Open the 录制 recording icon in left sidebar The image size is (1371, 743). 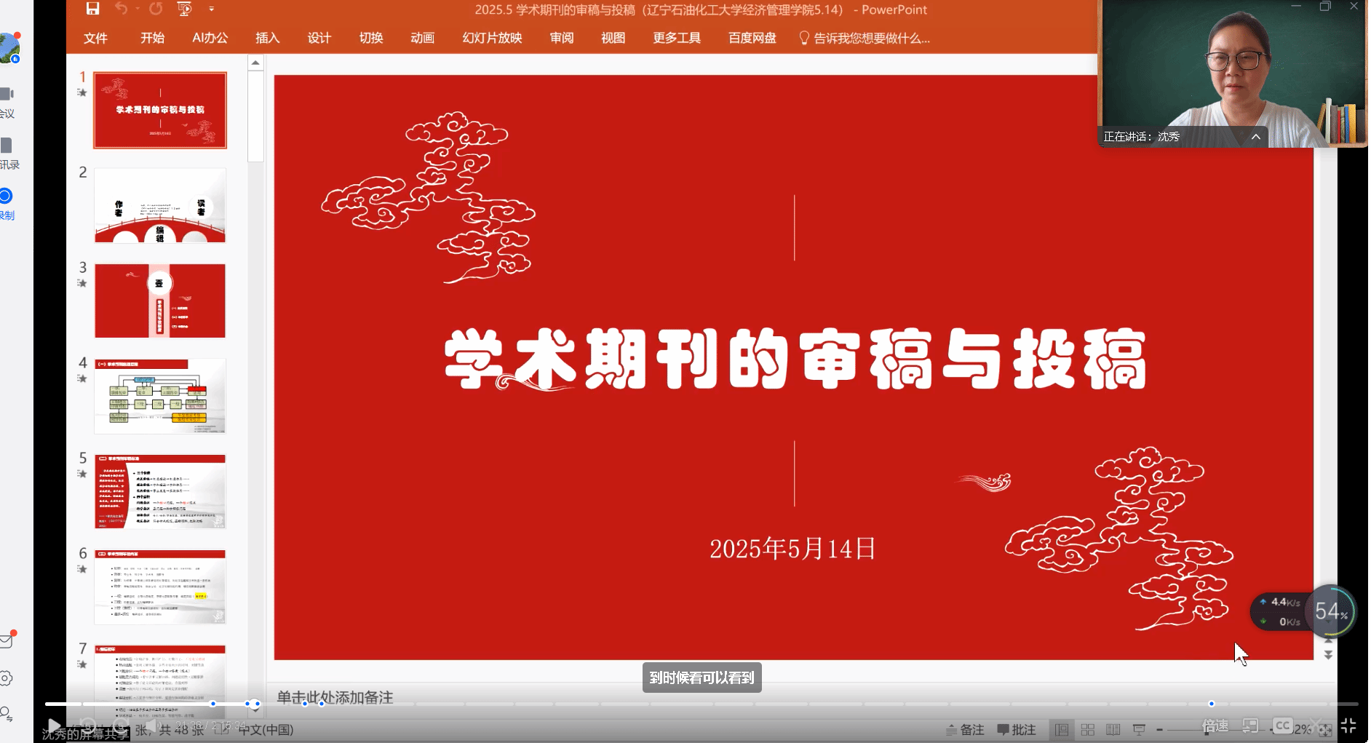click(x=7, y=204)
